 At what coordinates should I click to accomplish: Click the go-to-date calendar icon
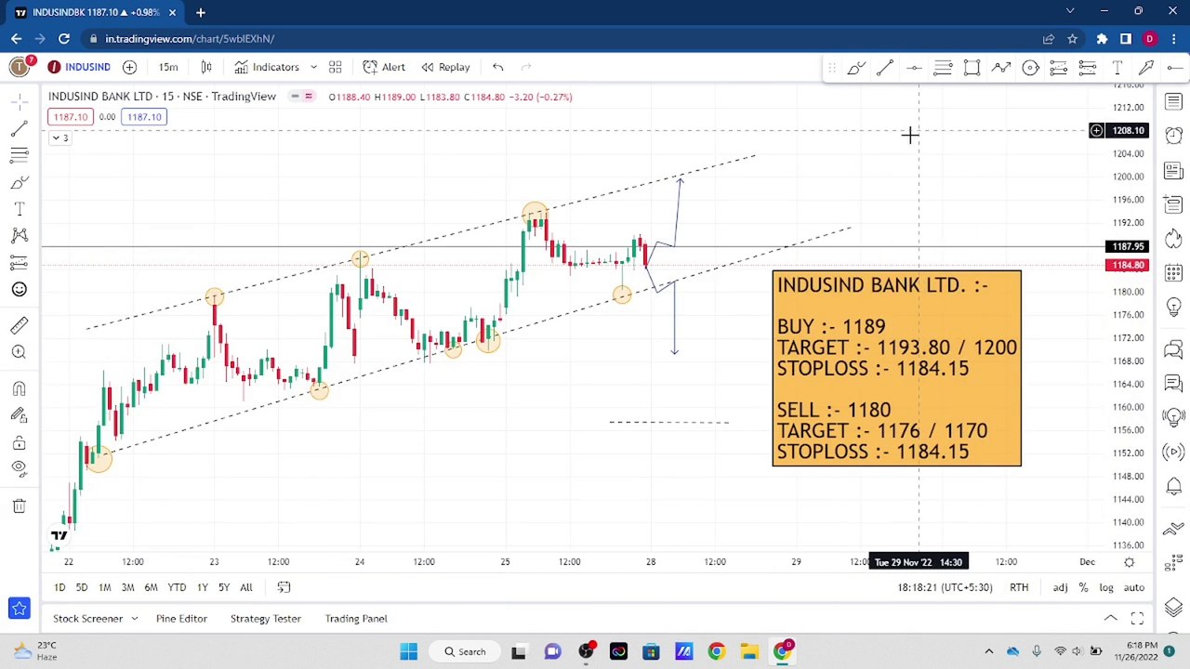[284, 587]
